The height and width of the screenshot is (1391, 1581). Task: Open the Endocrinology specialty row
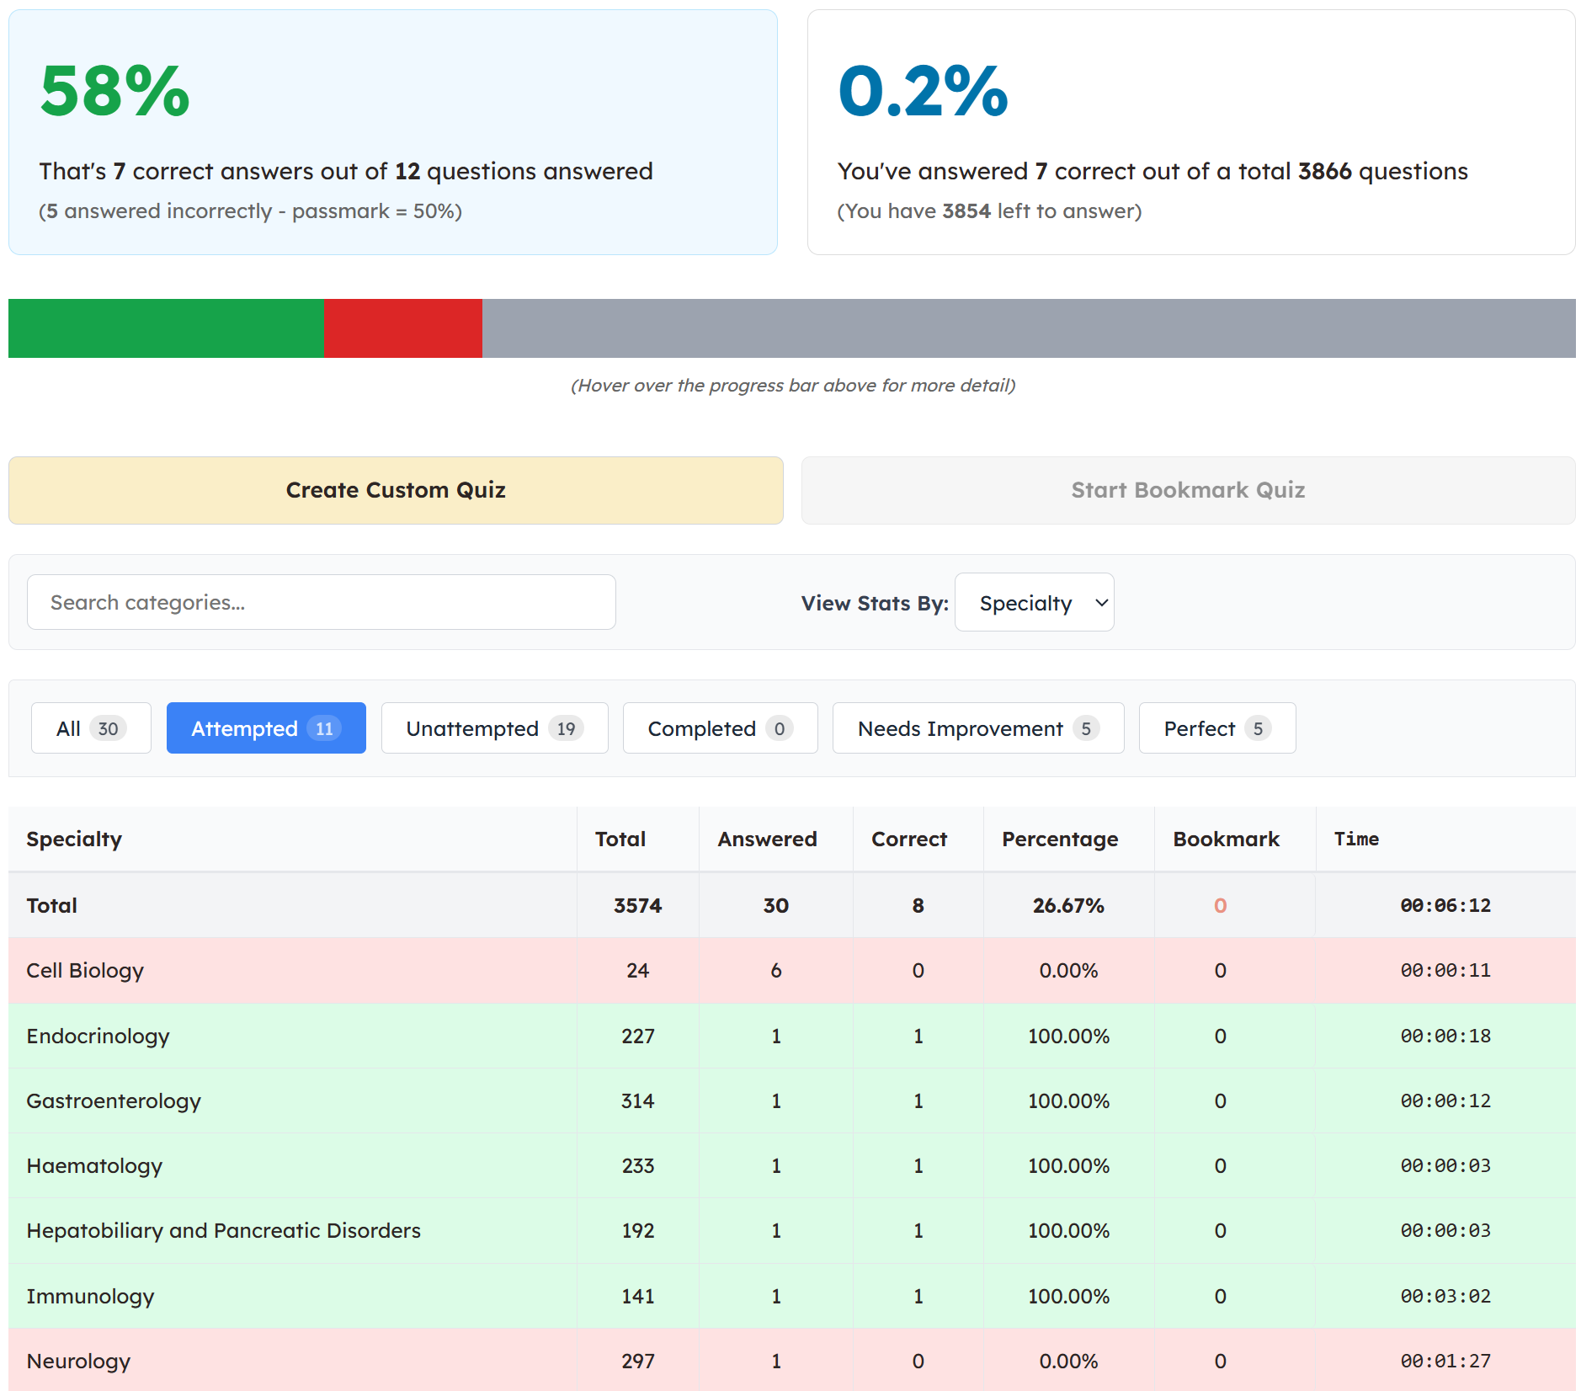pyautogui.click(x=791, y=1036)
